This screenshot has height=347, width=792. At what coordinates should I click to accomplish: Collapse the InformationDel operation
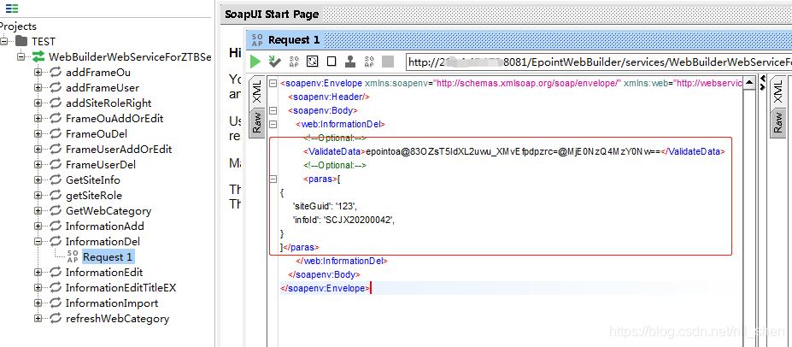38,241
